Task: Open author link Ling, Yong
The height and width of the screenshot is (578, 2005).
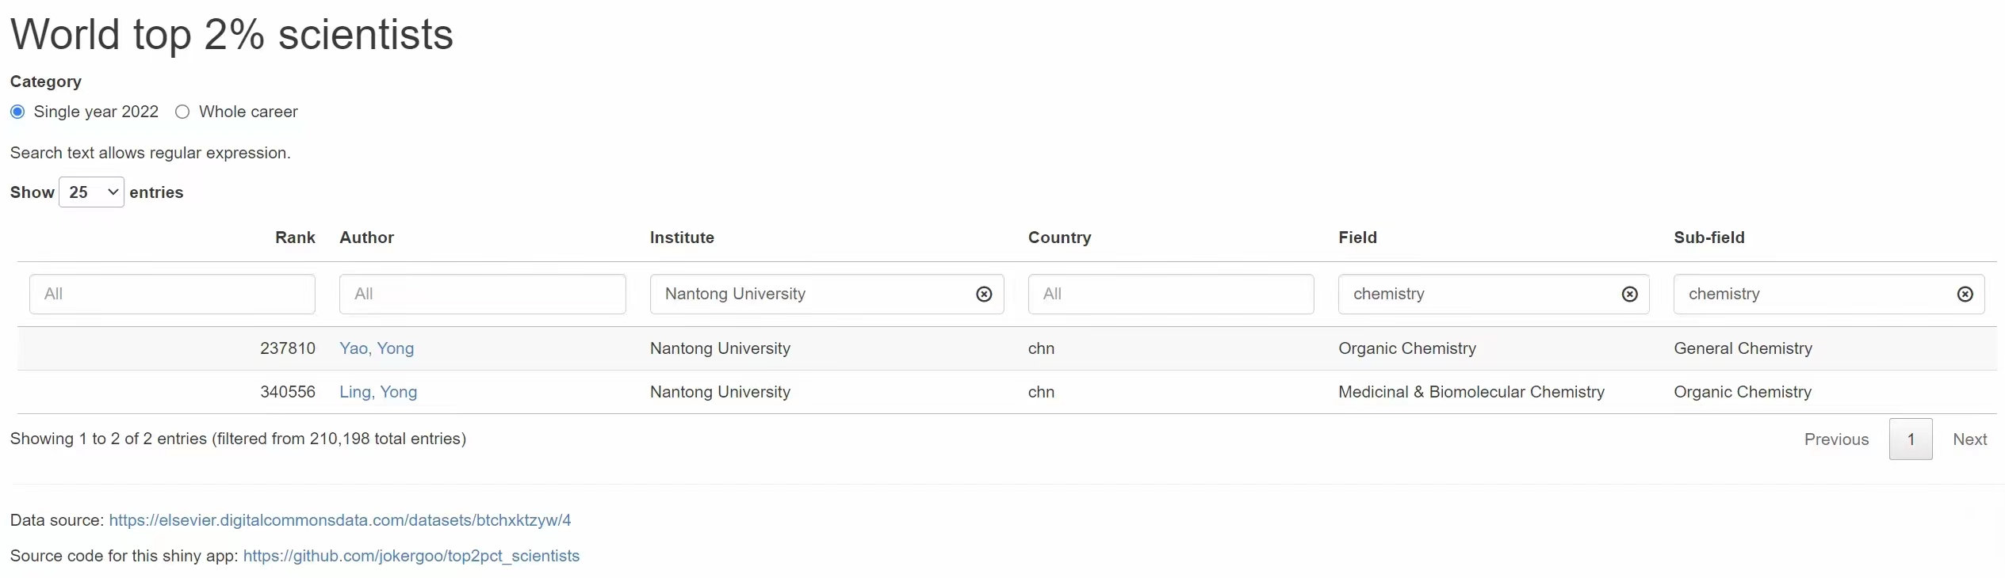Action: [378, 392]
